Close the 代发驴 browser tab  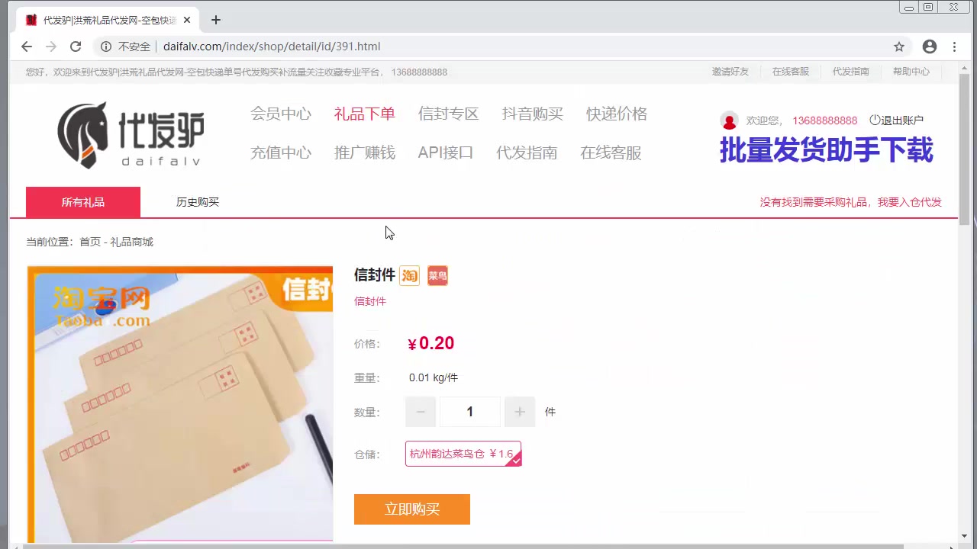187,20
